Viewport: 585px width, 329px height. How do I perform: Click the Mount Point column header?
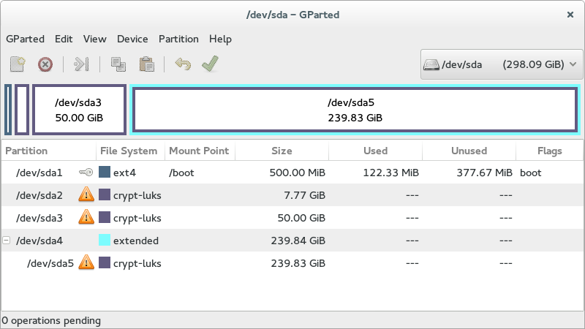[200, 151]
